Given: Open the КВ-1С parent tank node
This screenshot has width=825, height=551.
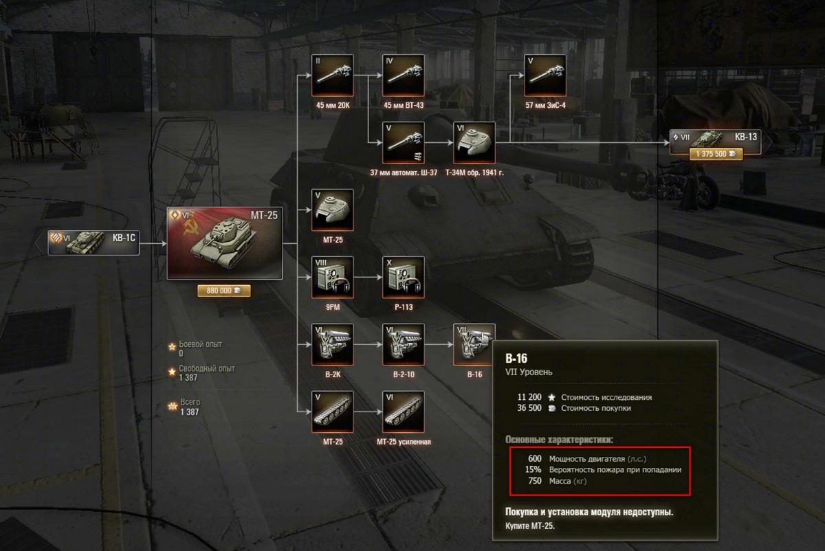Looking at the screenshot, I should pos(93,243).
